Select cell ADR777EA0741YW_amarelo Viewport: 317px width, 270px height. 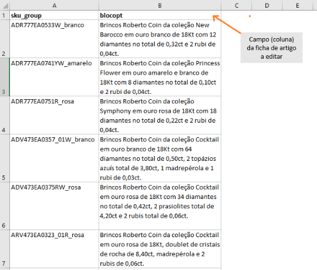tap(54, 77)
